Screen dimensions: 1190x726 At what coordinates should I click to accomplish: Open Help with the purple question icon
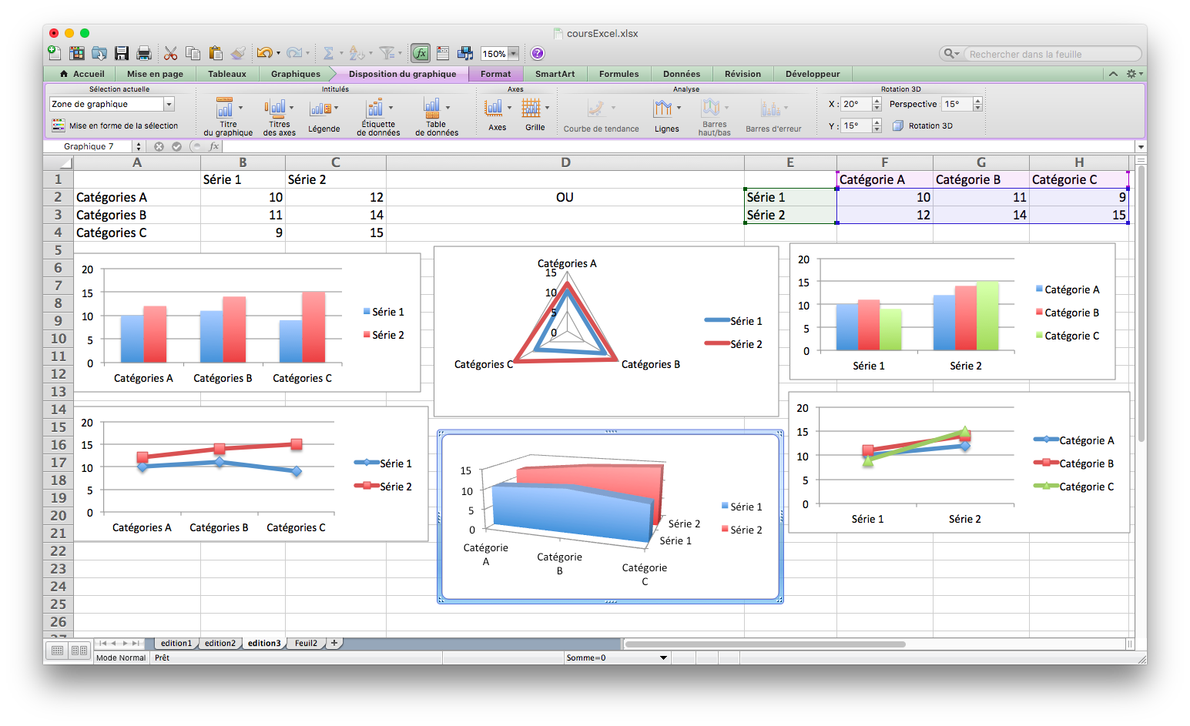[538, 53]
